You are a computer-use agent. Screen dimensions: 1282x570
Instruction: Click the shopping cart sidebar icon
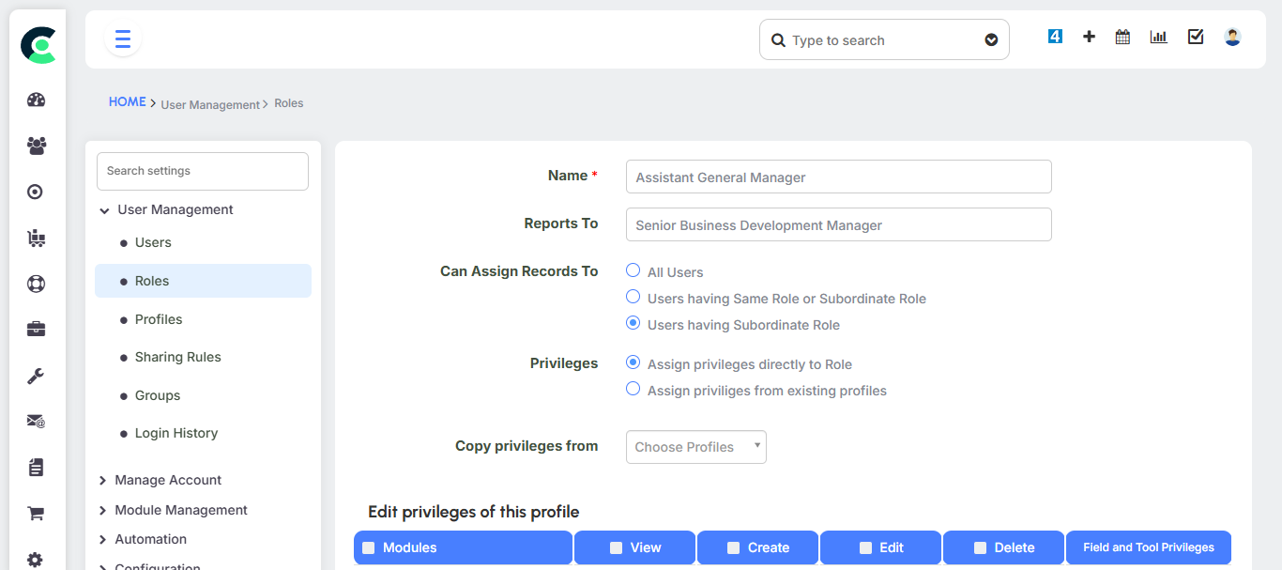pyautogui.click(x=36, y=514)
